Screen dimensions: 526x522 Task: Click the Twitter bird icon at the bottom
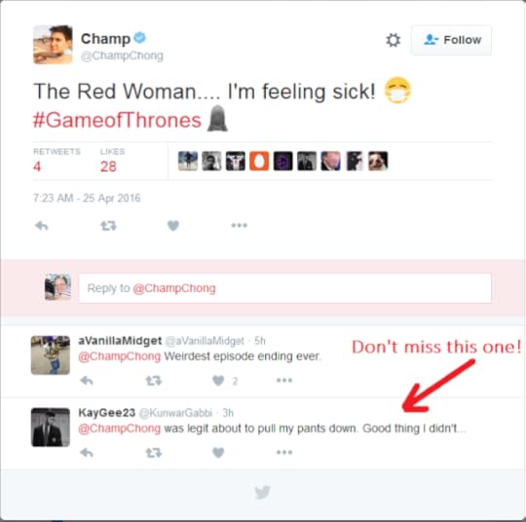pos(262,492)
